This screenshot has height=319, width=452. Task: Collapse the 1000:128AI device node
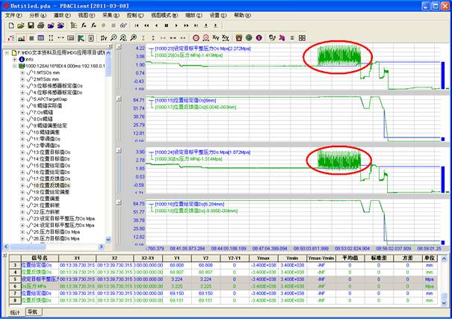click(15, 66)
